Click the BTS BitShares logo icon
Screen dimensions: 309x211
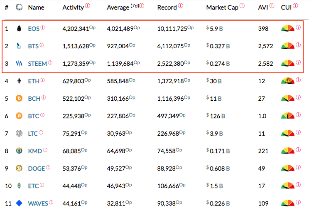pos(19,46)
